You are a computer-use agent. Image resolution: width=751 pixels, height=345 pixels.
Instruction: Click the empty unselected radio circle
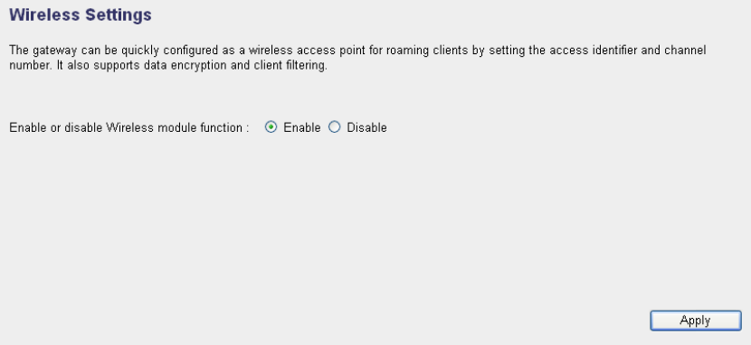coord(334,127)
